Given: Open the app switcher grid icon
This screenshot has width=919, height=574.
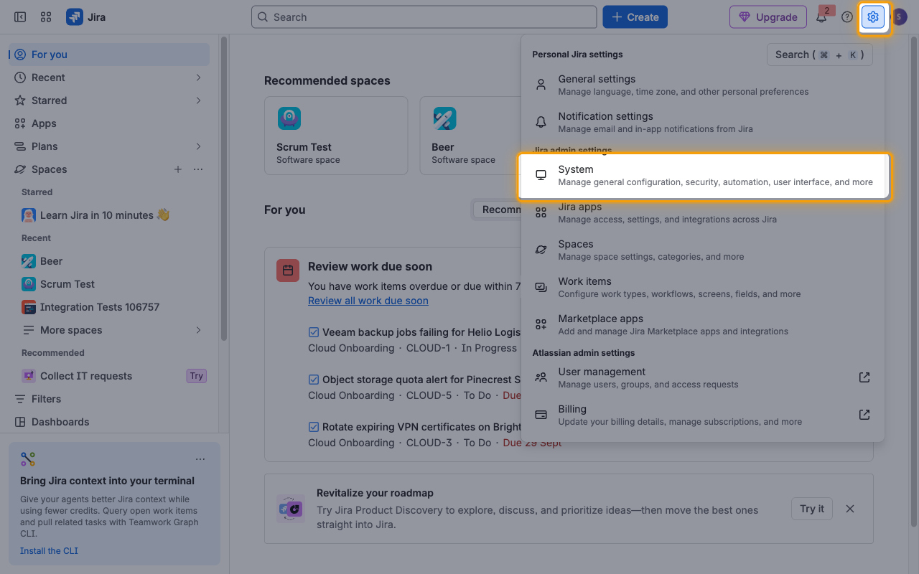Looking at the screenshot, I should tap(46, 17).
